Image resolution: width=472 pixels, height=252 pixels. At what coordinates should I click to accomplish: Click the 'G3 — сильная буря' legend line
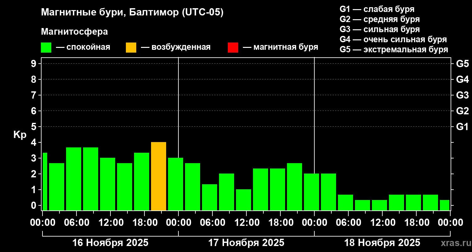[379, 29]
